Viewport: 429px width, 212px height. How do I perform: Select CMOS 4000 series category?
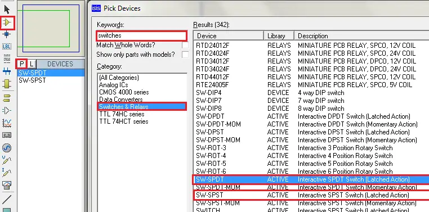click(142, 92)
